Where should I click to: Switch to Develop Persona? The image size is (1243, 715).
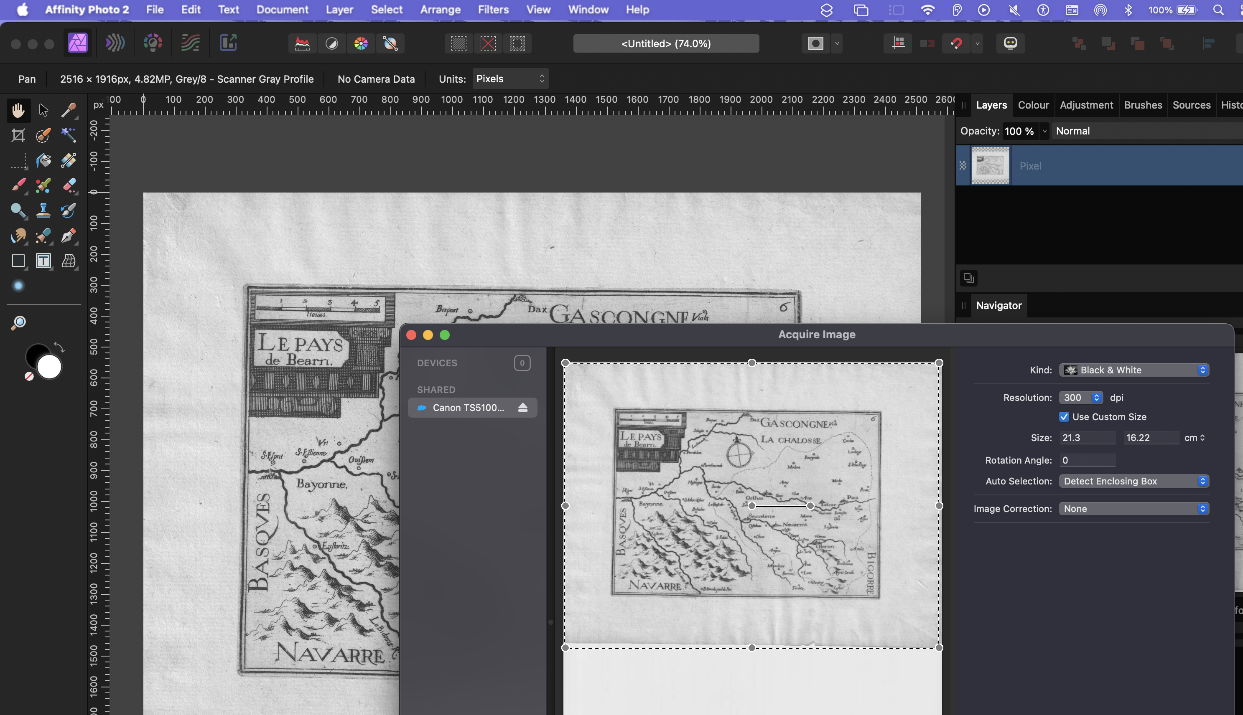pos(153,43)
